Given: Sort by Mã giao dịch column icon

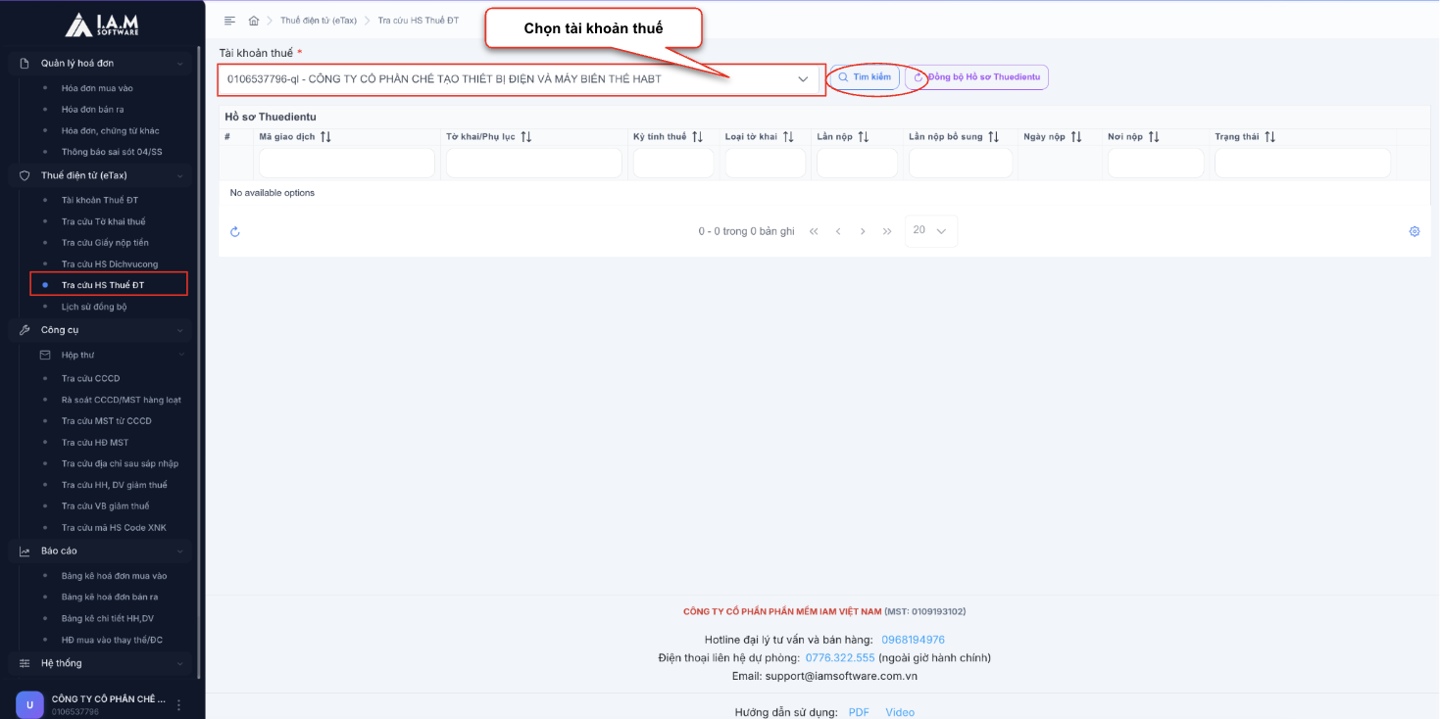Looking at the screenshot, I should coord(325,137).
